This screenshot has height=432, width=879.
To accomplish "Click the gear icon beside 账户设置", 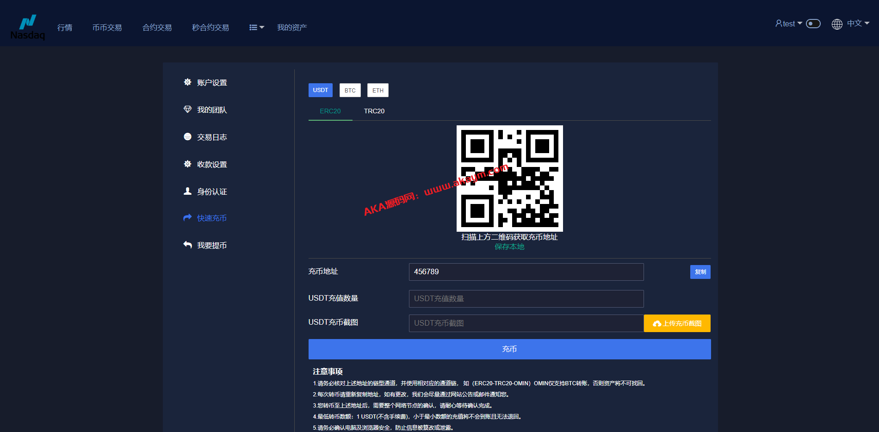I will coord(187,82).
